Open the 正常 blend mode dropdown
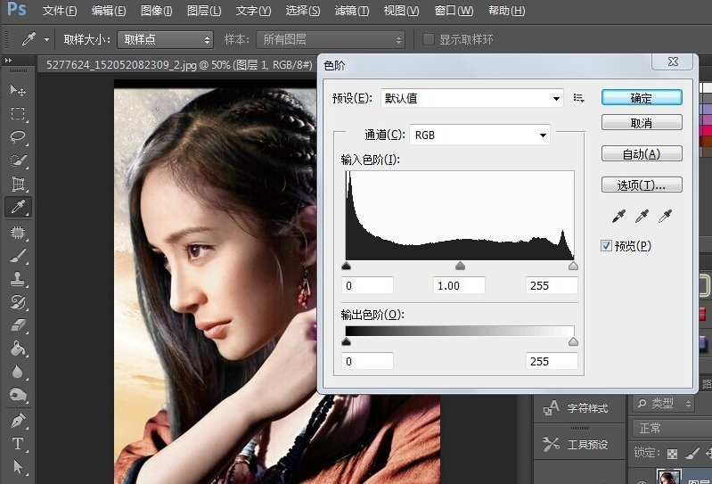 [672, 428]
